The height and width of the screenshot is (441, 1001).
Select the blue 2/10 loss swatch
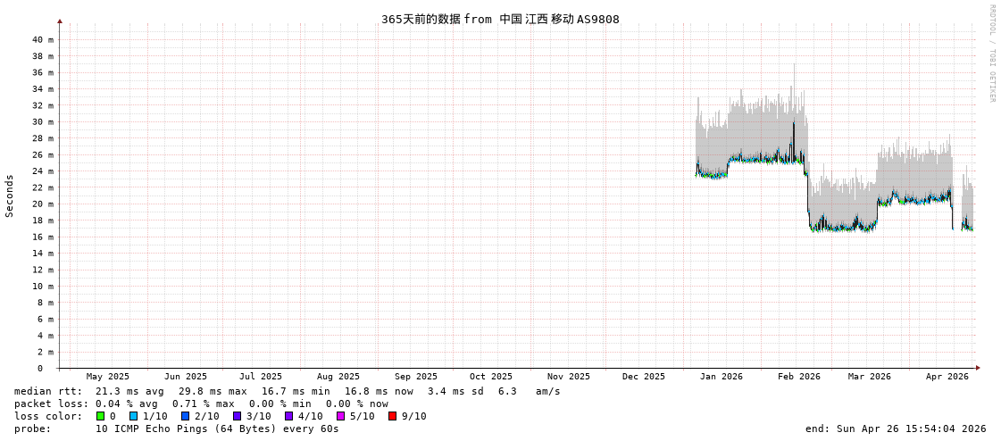pos(185,416)
